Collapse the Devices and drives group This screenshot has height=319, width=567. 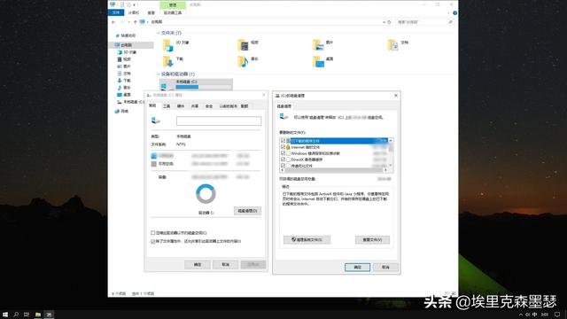159,74
